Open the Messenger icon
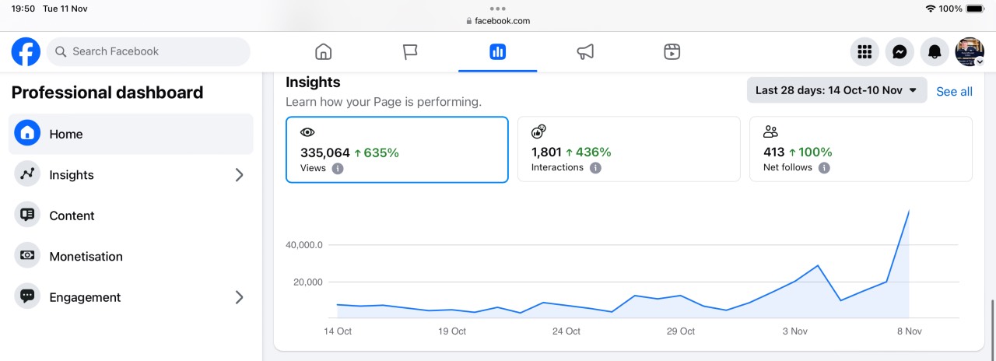 [899, 52]
